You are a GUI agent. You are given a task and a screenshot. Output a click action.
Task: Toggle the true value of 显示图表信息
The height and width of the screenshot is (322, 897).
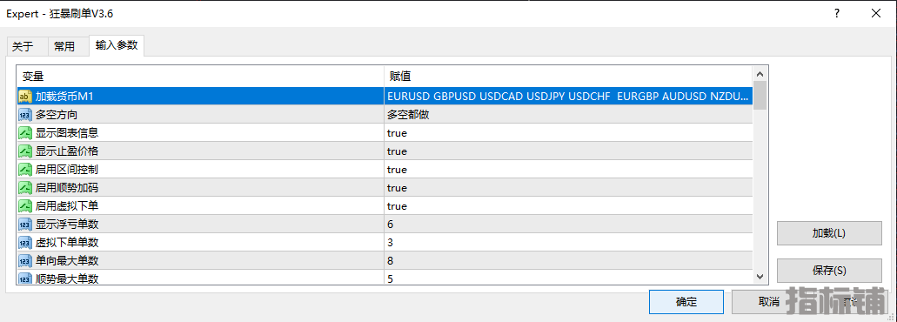click(x=569, y=132)
